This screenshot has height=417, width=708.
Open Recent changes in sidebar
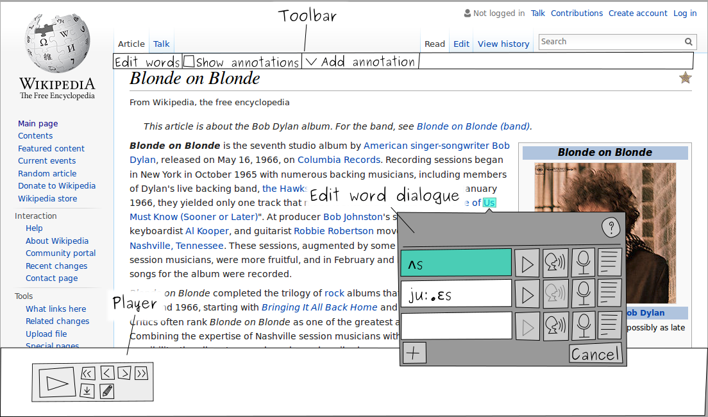pos(56,266)
